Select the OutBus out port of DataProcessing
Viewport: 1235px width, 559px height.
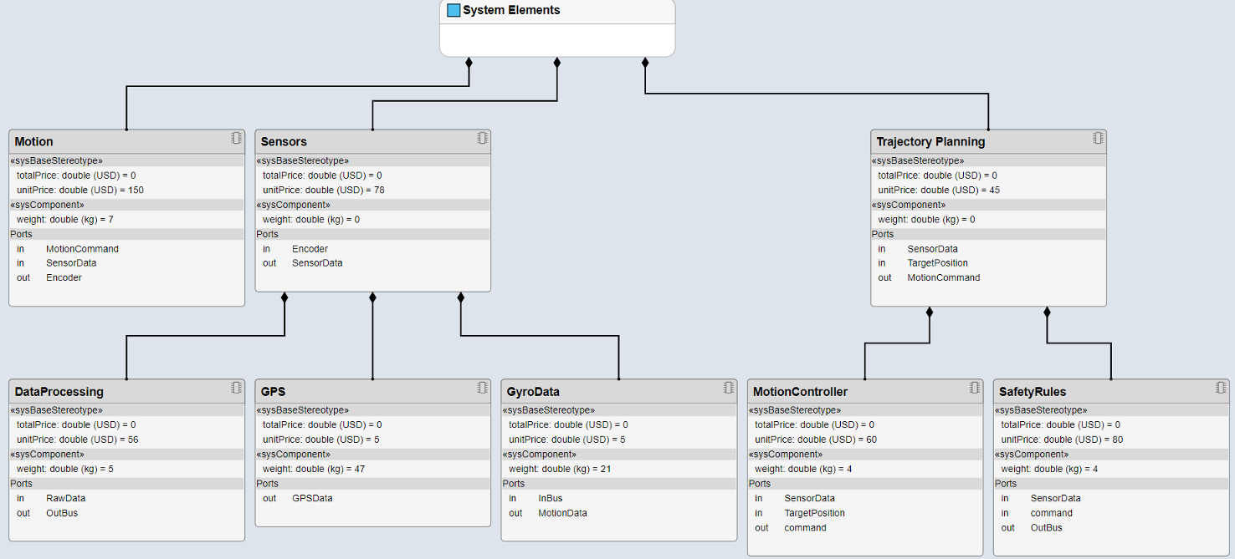(62, 513)
